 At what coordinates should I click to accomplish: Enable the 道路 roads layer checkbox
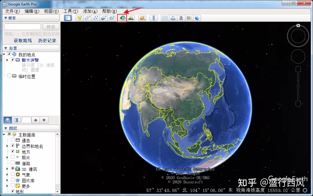click(x=13, y=163)
